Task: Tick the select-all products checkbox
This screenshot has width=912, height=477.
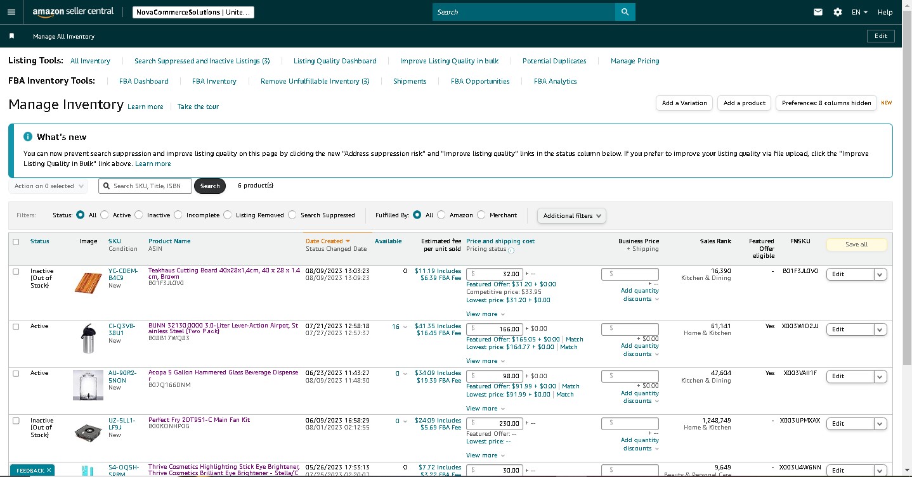Action: (x=16, y=241)
